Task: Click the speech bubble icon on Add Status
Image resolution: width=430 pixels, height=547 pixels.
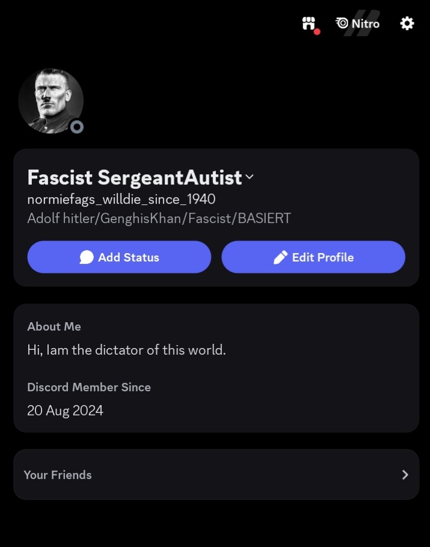Action: tap(87, 257)
